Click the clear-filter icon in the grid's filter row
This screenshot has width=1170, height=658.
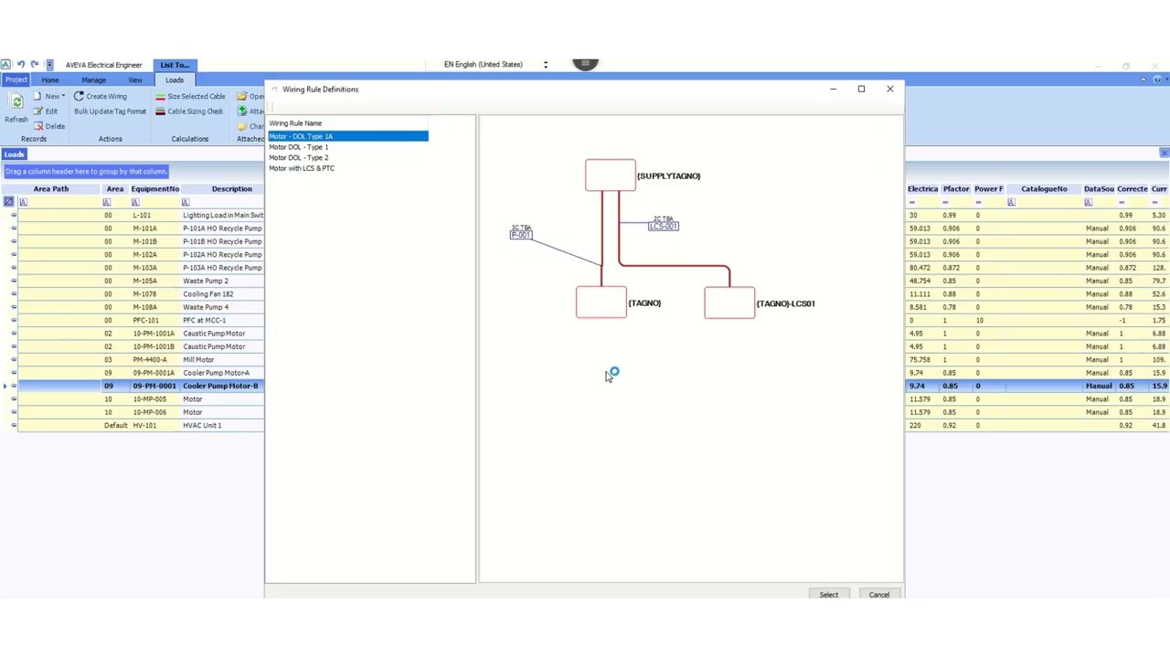pyautogui.click(x=9, y=202)
